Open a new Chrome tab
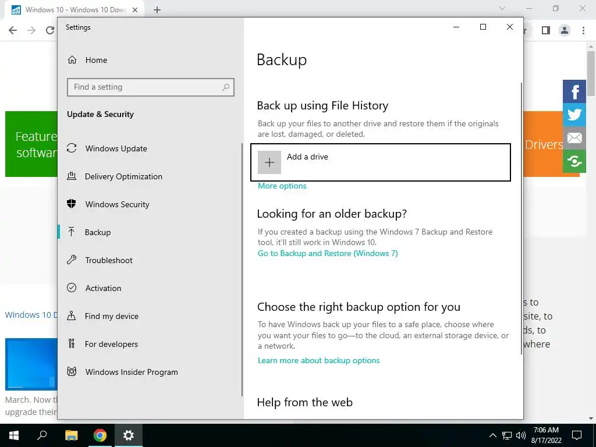The image size is (596, 447). click(157, 10)
